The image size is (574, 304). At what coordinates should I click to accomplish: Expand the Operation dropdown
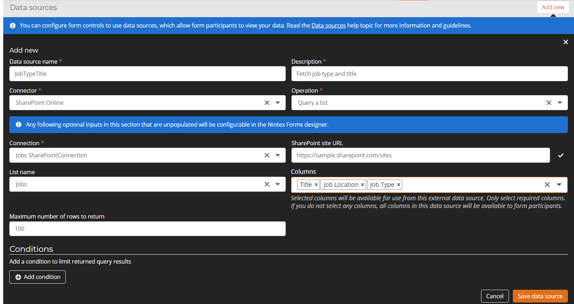[560, 103]
